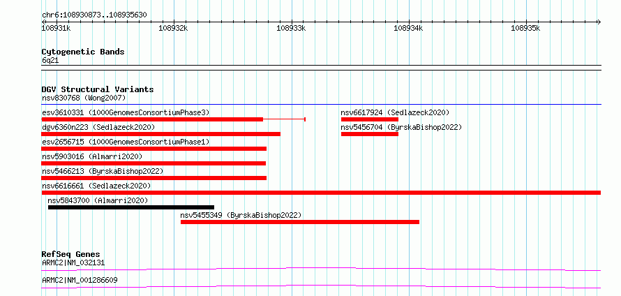
Task: Select nsv5903016 (Almarri2020) label
Action: point(92,156)
